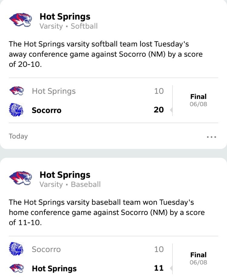Click the softball game recap text about 20-10 loss
The width and height of the screenshot is (227, 279).
pyautogui.click(x=106, y=54)
